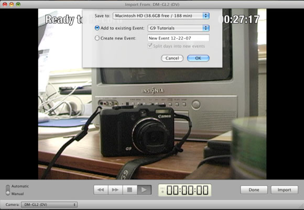Viewport: 304px width, 210px height.
Task: Click the New Event 12-22-07 name field
Action: [x=178, y=38]
